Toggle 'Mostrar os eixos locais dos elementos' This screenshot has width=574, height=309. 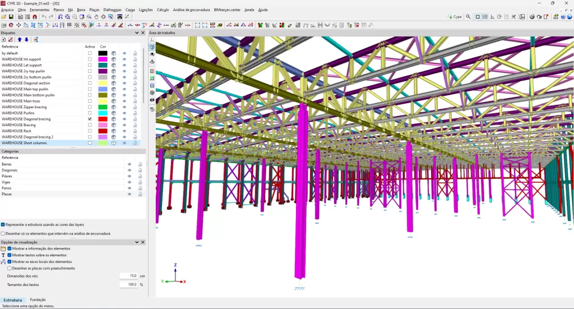coord(10,262)
